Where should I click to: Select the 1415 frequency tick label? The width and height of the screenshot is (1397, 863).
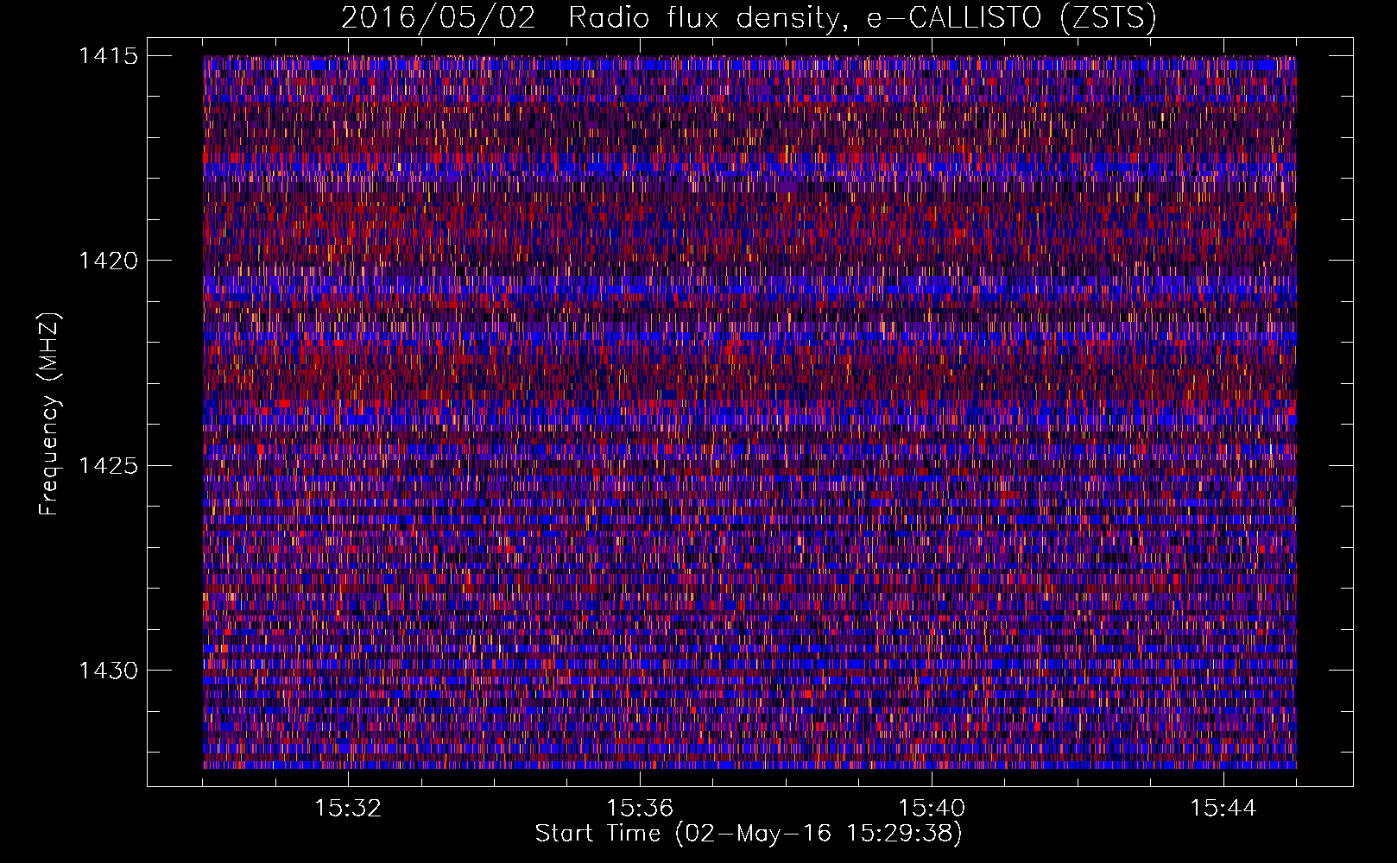[109, 55]
